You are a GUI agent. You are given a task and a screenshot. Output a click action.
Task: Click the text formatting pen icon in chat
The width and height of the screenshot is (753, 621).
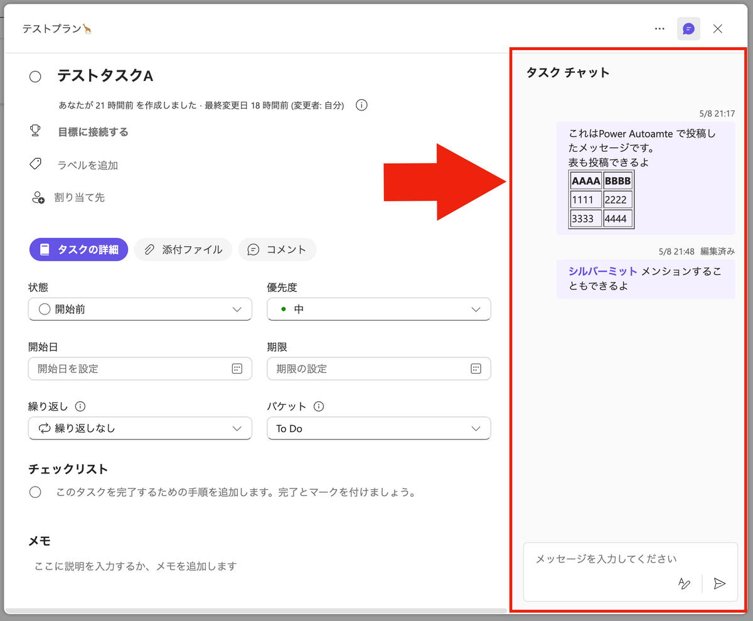(685, 583)
